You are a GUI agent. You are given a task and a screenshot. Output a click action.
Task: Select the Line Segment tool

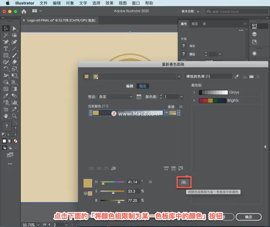click(x=14, y=49)
